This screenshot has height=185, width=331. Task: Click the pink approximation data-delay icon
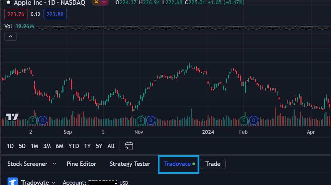point(104,2)
